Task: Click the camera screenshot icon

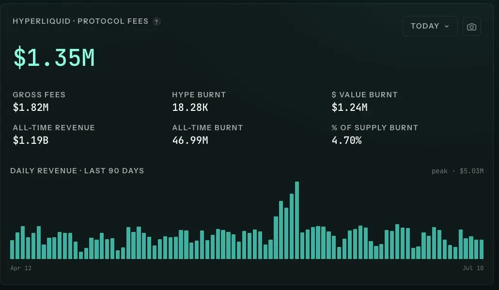Action: (472, 27)
